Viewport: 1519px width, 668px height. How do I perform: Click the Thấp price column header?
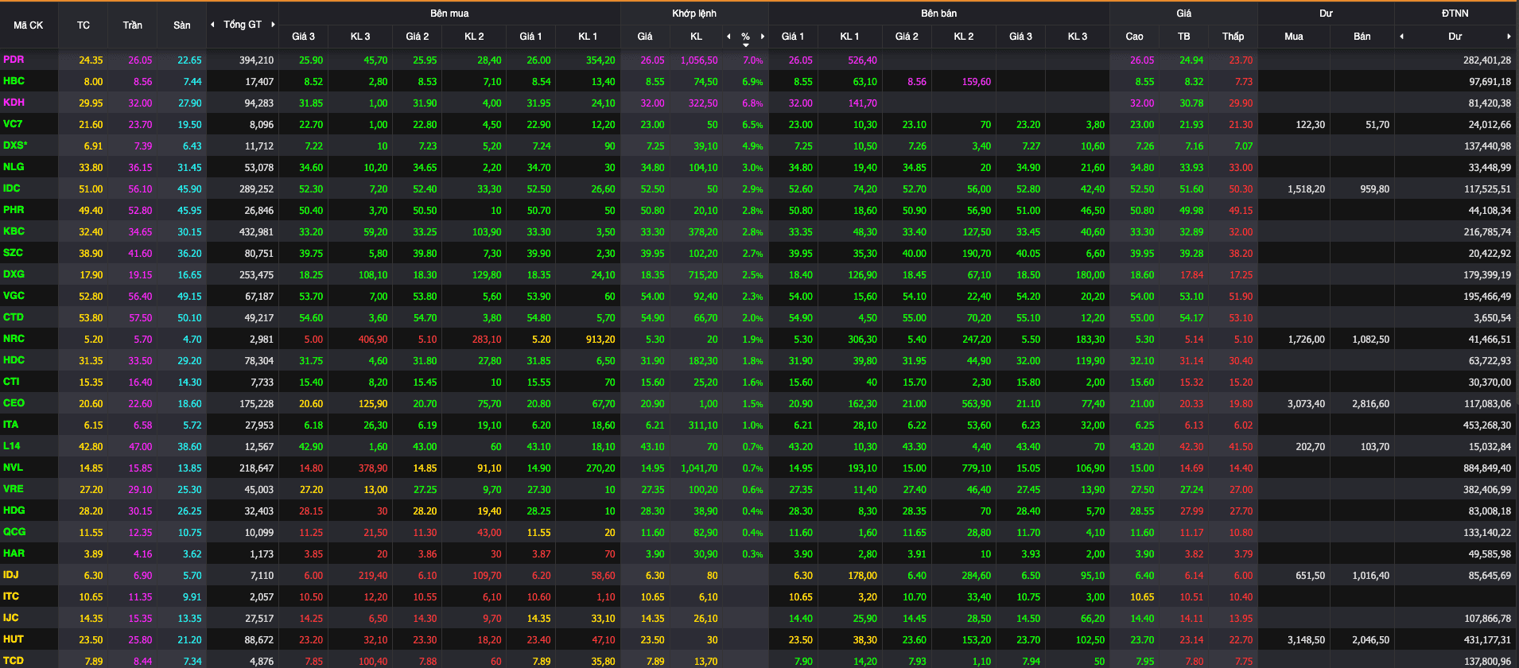1233,37
